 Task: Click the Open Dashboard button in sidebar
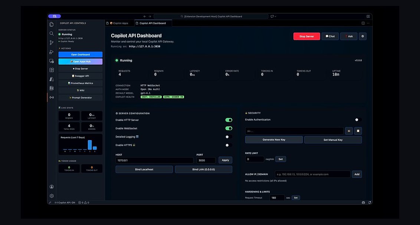(81, 54)
